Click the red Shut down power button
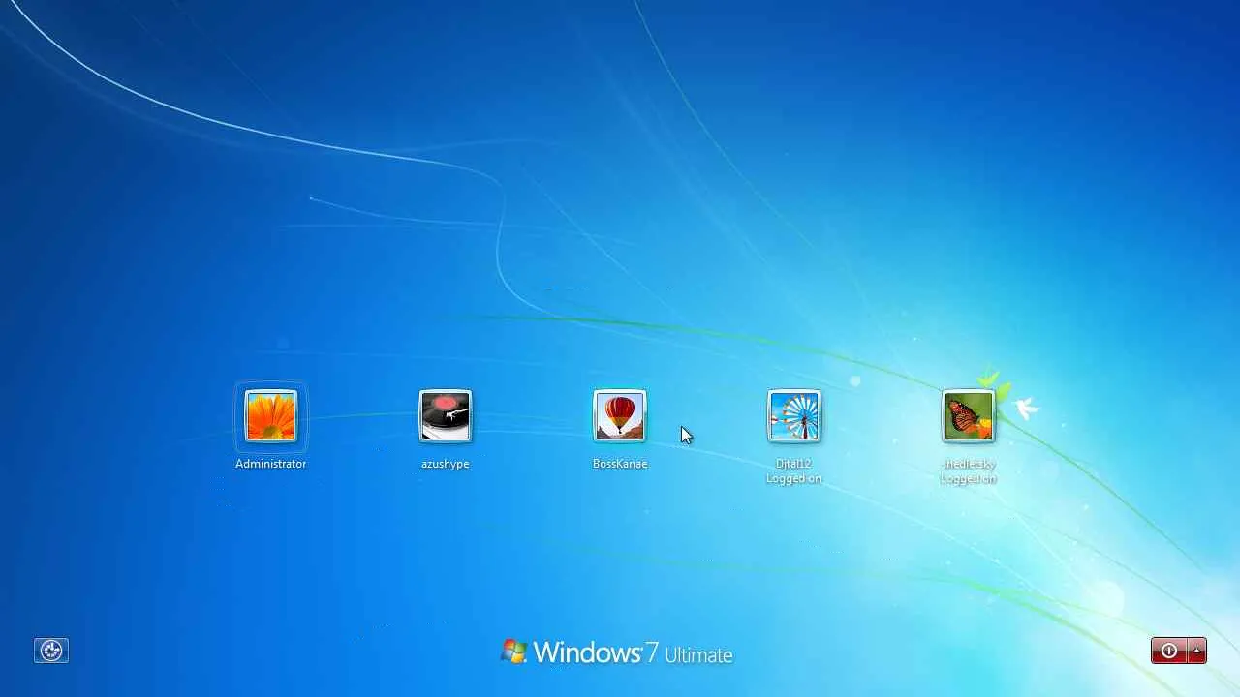Viewport: 1240px width, 697px height. pos(1169,651)
